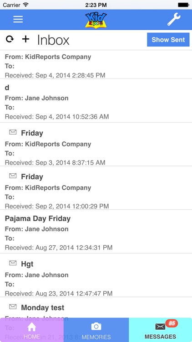
Task: Click envelope icon beside Sep 3 Friday message
Action: (x=13, y=132)
